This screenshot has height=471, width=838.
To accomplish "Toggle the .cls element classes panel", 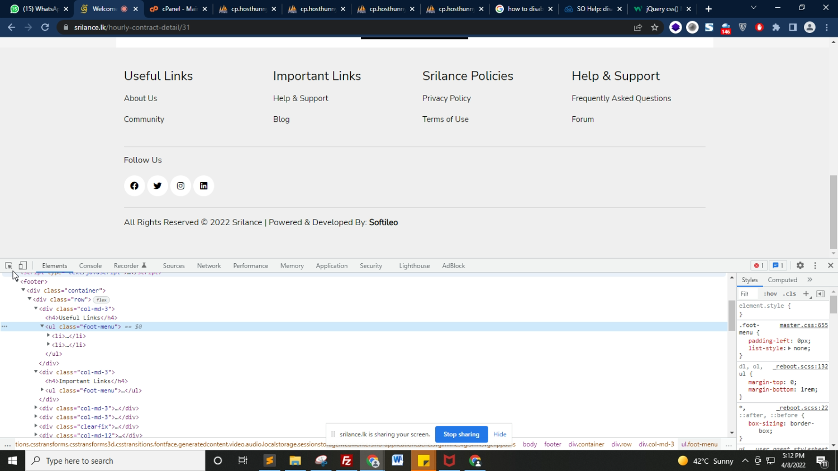I will (789, 294).
